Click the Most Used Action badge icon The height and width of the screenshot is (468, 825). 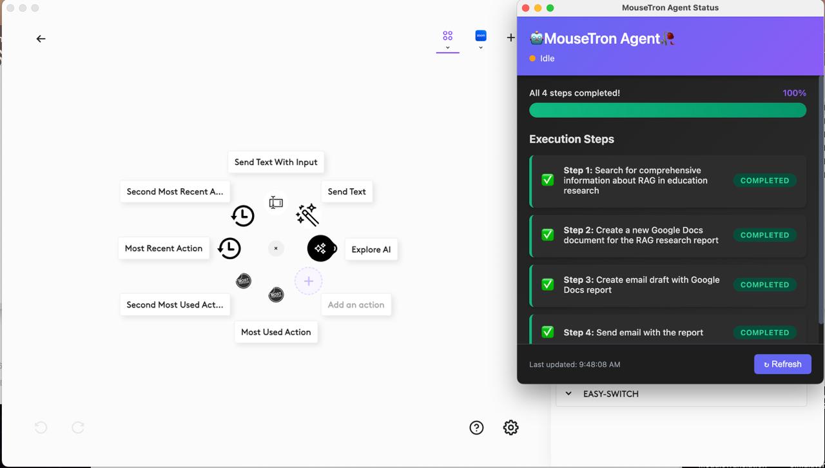click(x=276, y=295)
